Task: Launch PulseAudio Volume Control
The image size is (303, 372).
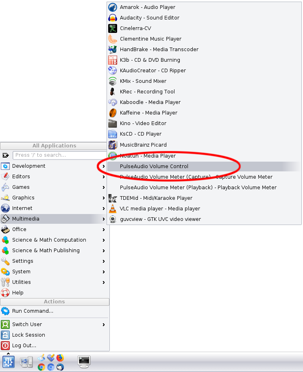Action: pos(204,167)
